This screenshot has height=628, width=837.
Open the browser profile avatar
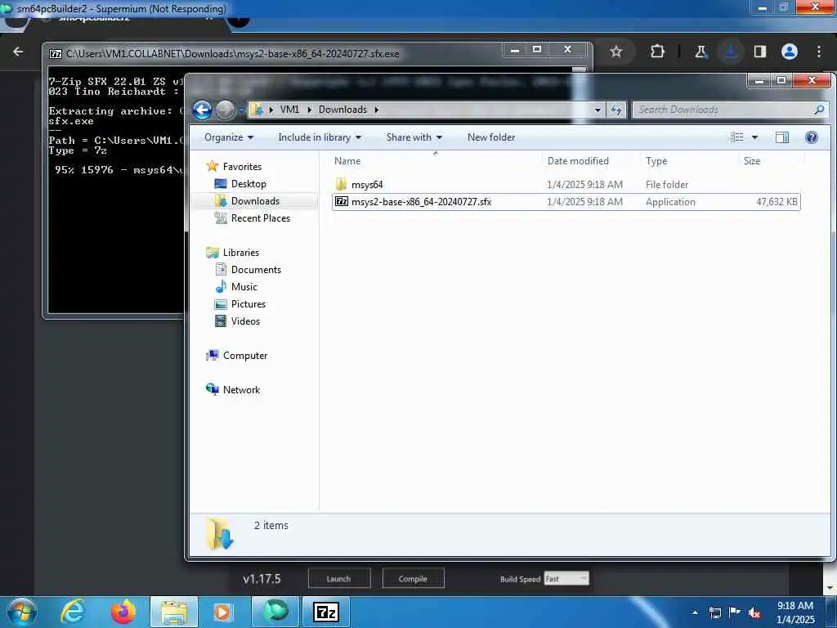point(790,52)
